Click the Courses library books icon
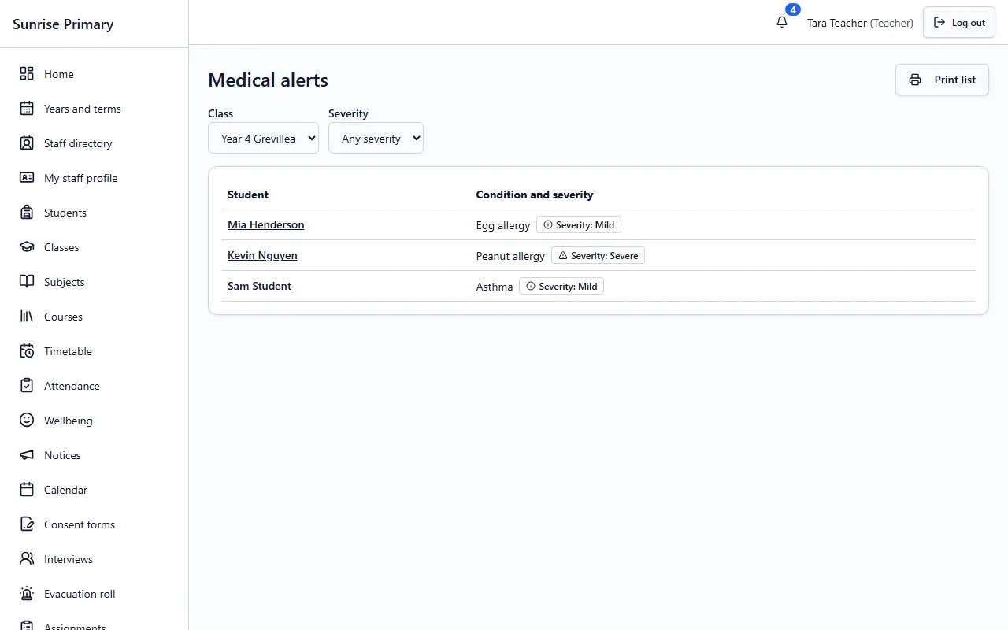The width and height of the screenshot is (1008, 630). coord(27,317)
